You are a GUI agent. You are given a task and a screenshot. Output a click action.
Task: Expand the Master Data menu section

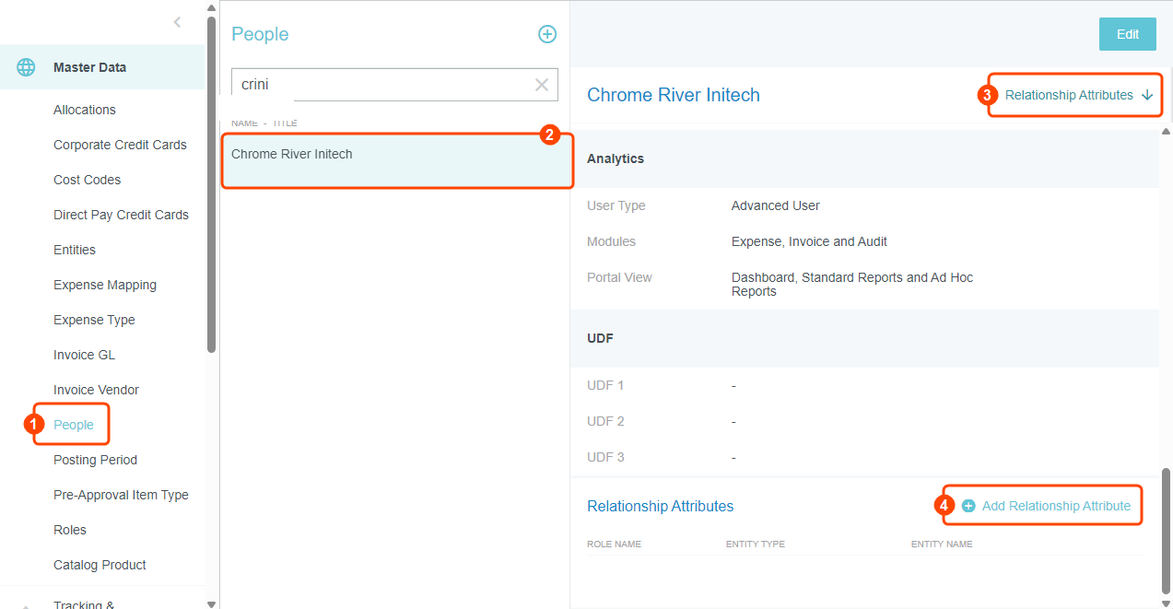[x=89, y=67]
